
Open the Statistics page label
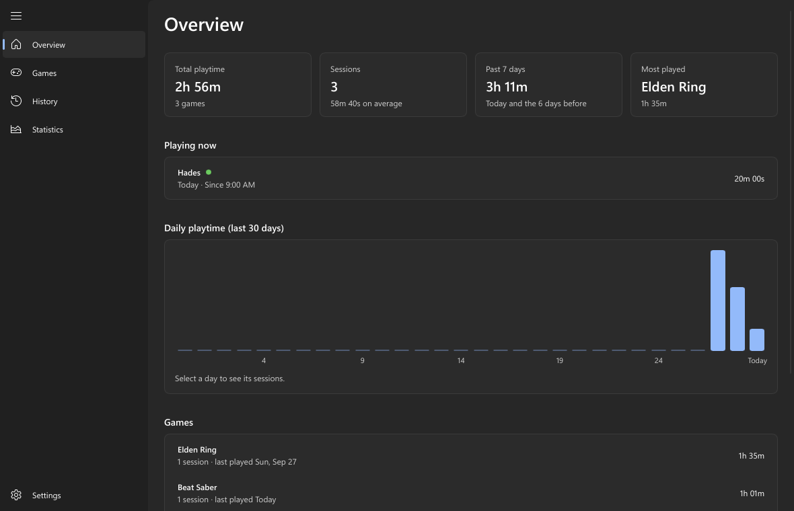pos(48,130)
